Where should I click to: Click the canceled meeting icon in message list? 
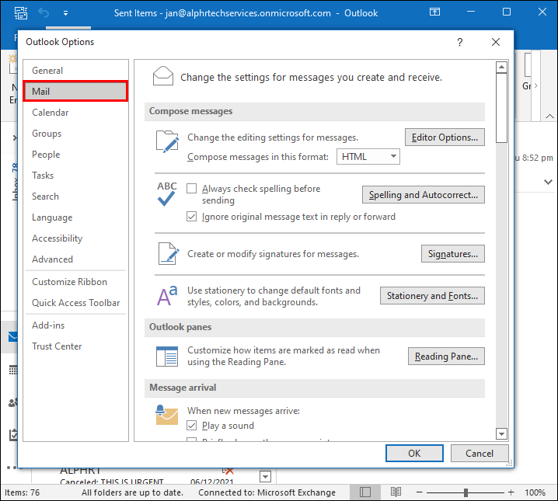[x=228, y=471]
